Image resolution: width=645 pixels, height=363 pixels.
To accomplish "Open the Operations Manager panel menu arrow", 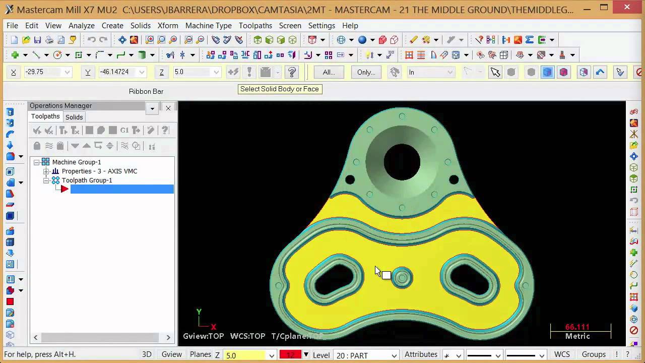I will [x=152, y=108].
